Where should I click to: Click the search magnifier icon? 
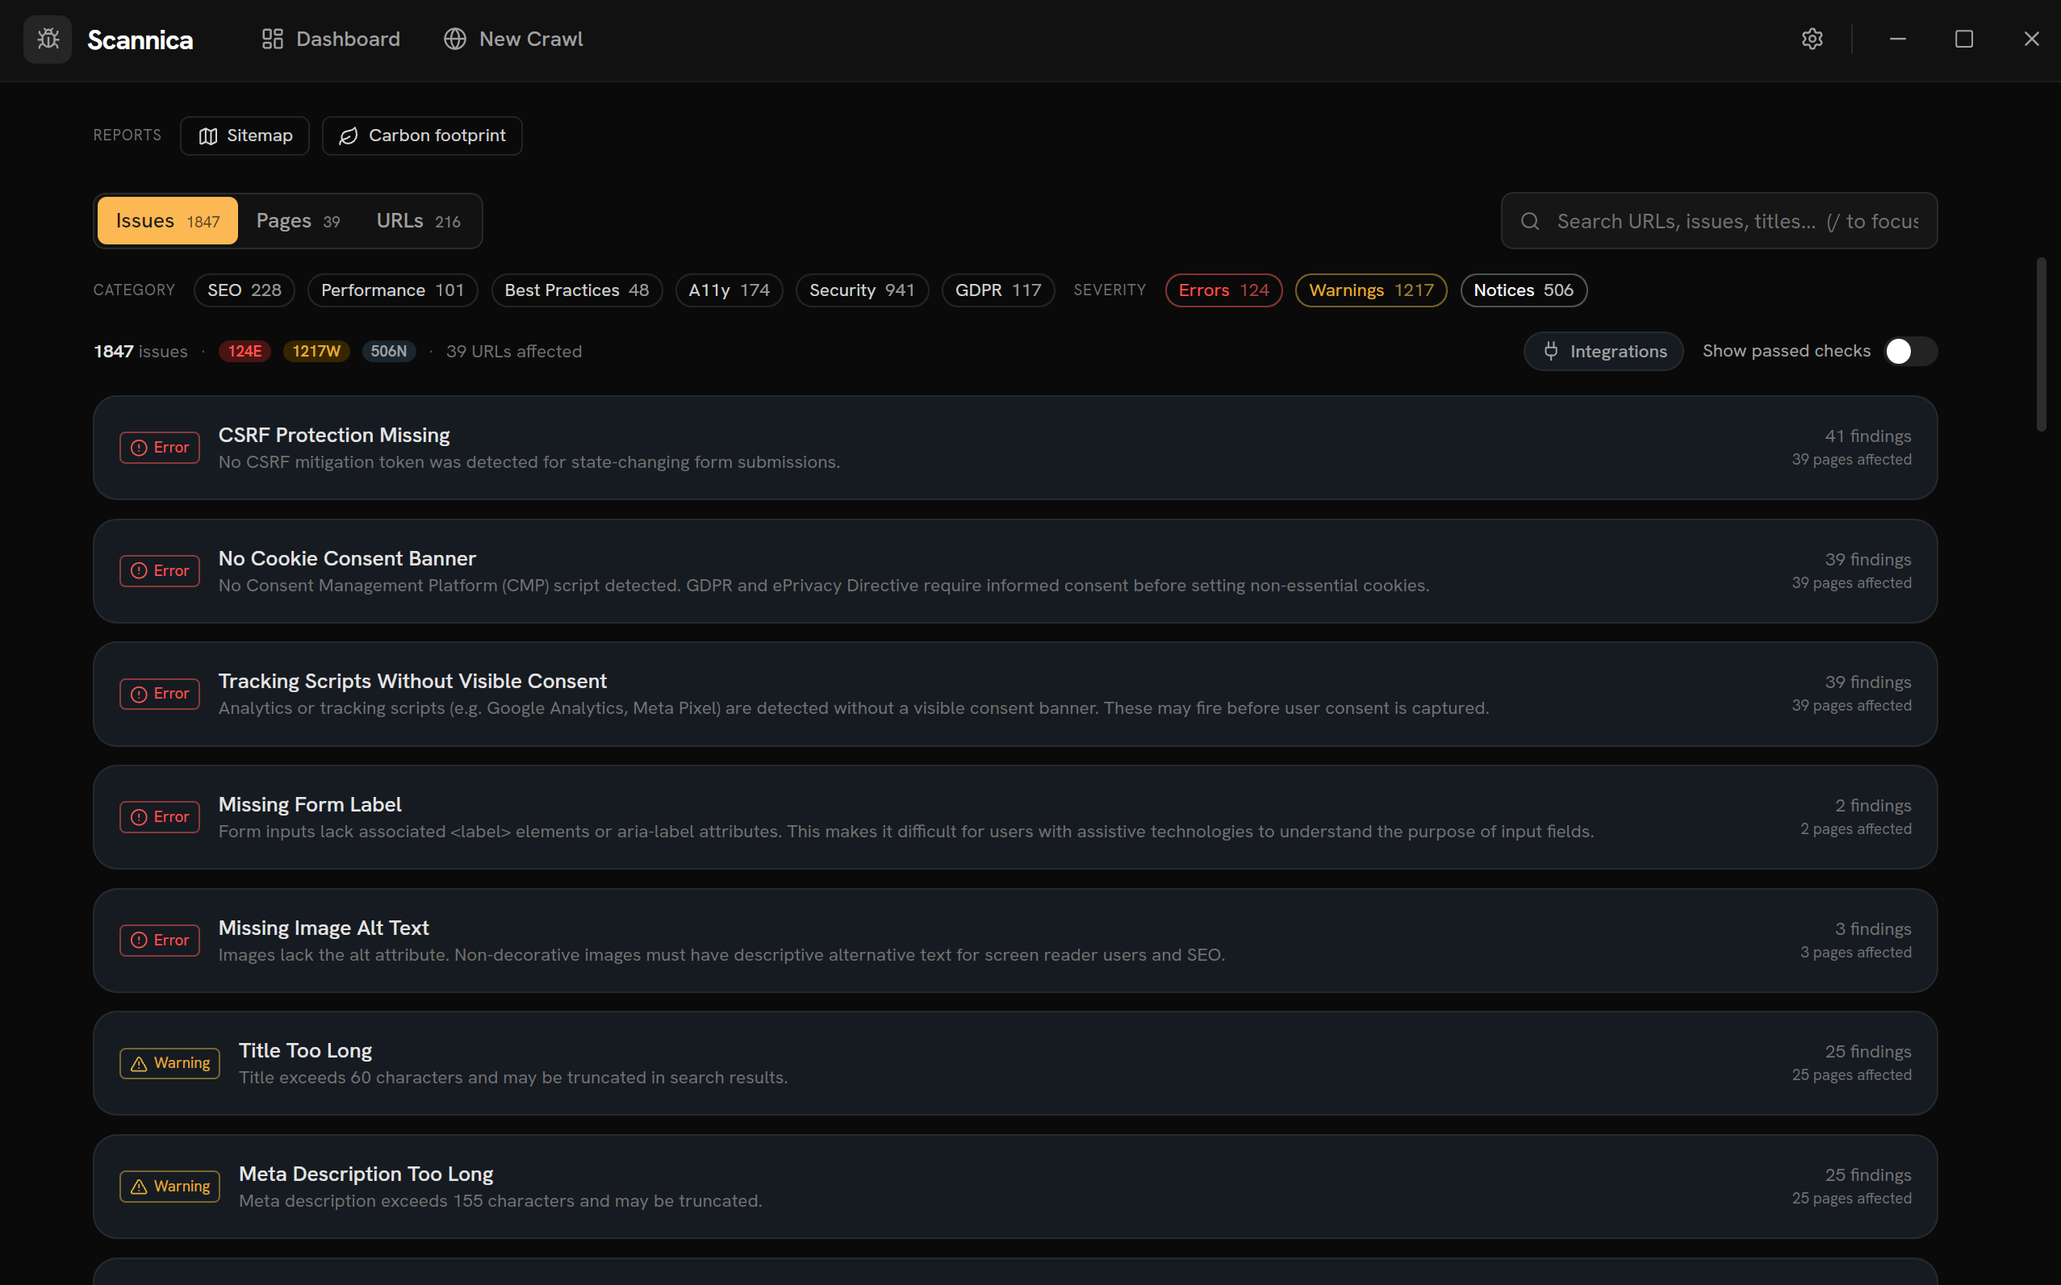coord(1529,220)
